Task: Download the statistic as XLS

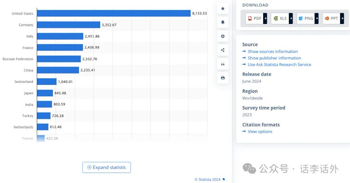Action: [x=280, y=18]
